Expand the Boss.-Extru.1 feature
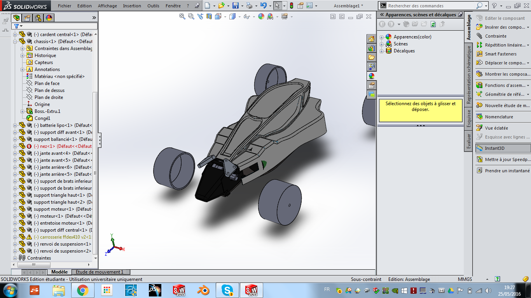The width and height of the screenshot is (531, 298). click(x=23, y=111)
